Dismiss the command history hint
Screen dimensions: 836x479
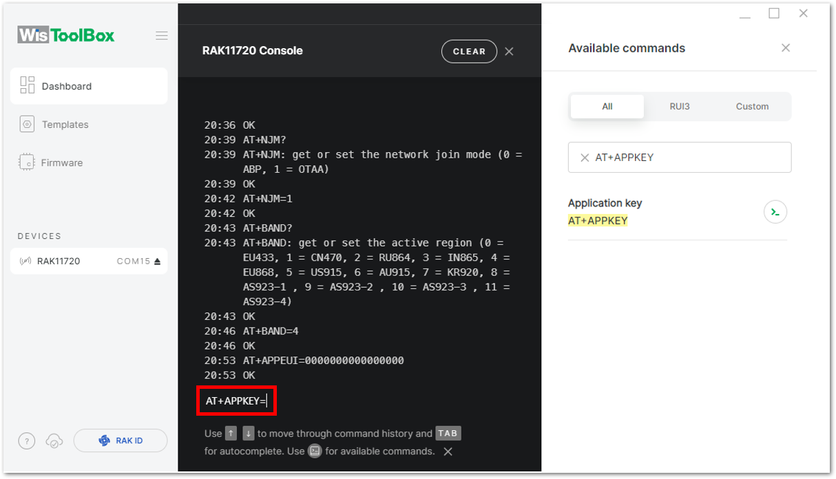click(448, 451)
